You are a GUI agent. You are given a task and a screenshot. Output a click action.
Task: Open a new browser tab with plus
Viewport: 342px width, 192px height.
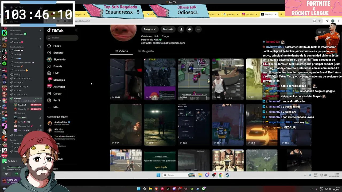pyautogui.click(x=281, y=14)
